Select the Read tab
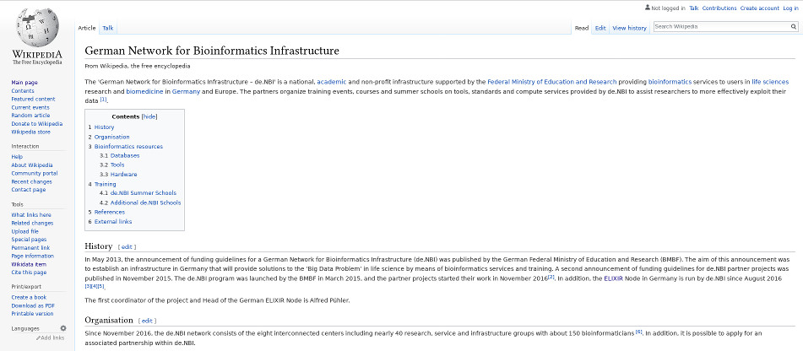803x351 pixels. [x=581, y=28]
